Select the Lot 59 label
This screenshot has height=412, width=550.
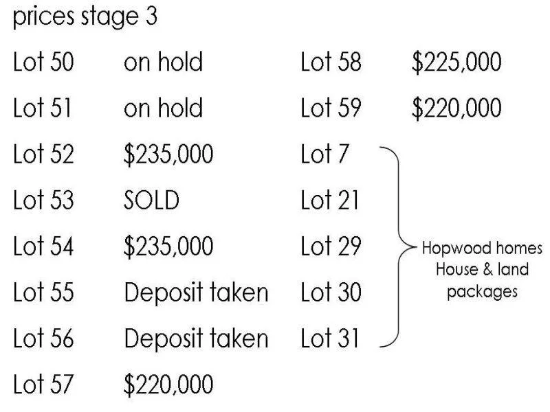[331, 108]
